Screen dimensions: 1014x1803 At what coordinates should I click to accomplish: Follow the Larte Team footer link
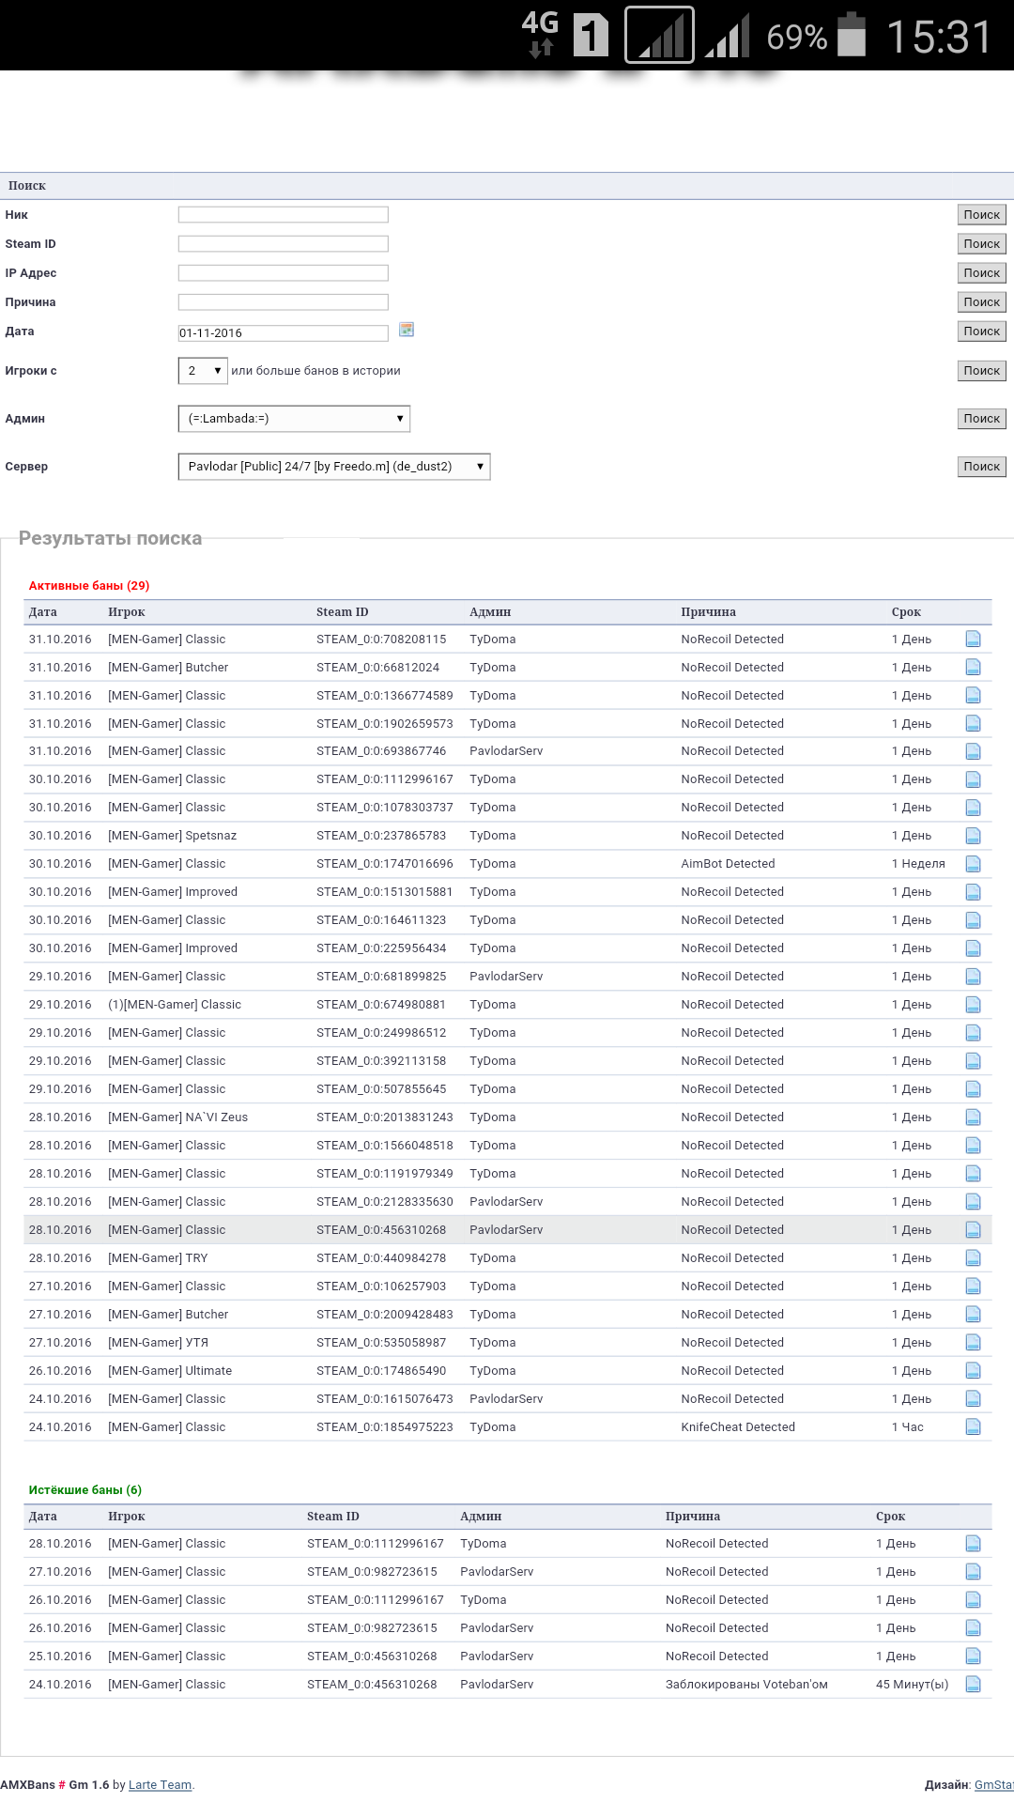click(x=160, y=1785)
